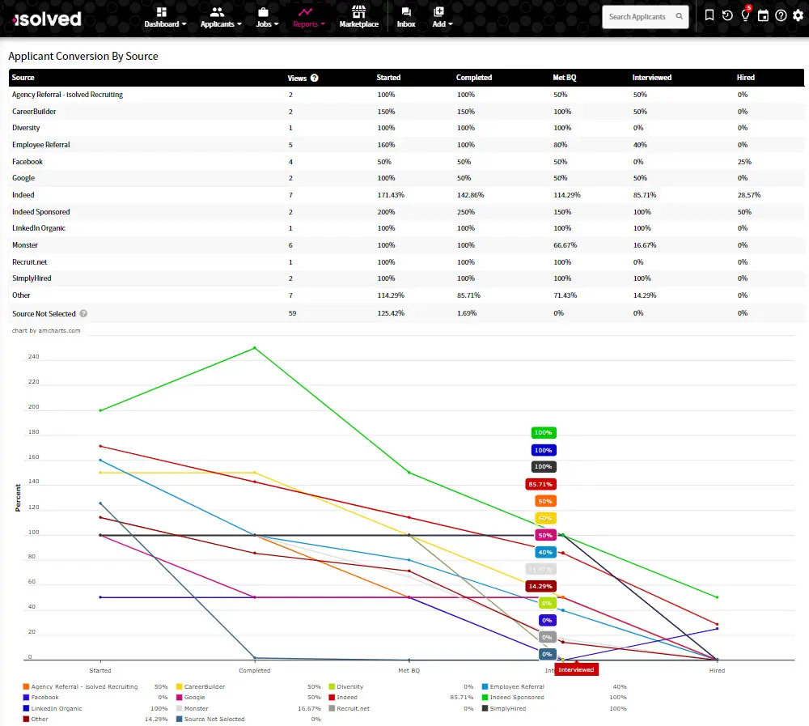This screenshot has width=809, height=726.
Task: Open the Inbox
Action: 406,18
